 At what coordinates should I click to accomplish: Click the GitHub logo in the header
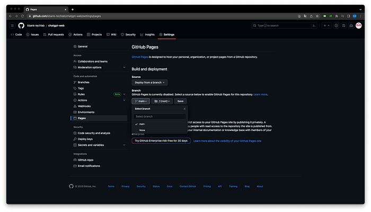(21, 25)
